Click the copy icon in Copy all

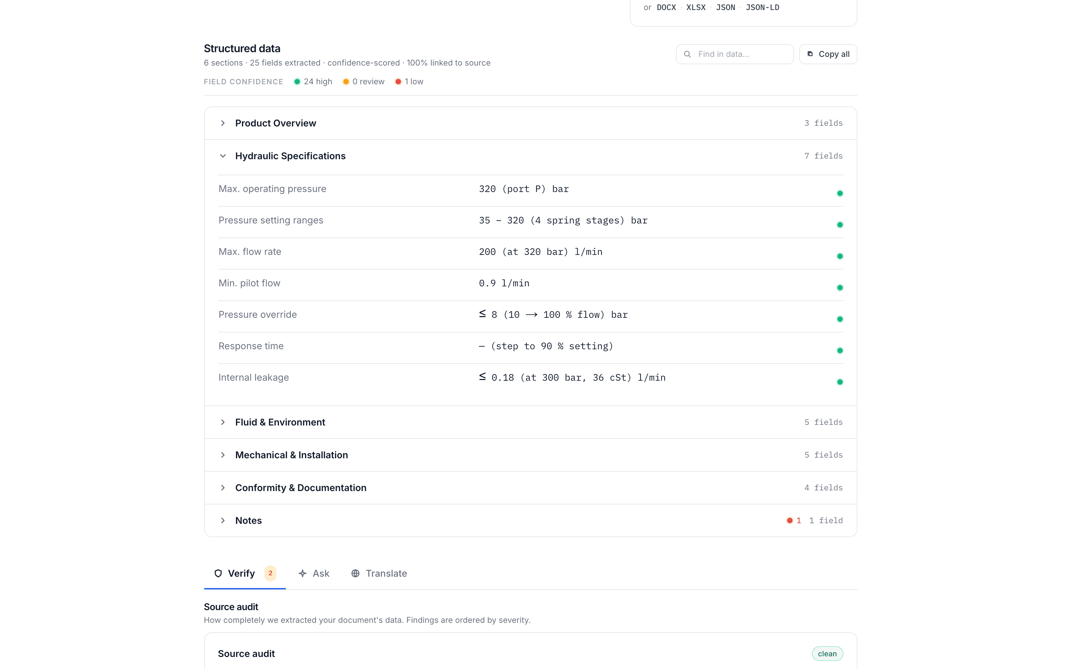810,54
